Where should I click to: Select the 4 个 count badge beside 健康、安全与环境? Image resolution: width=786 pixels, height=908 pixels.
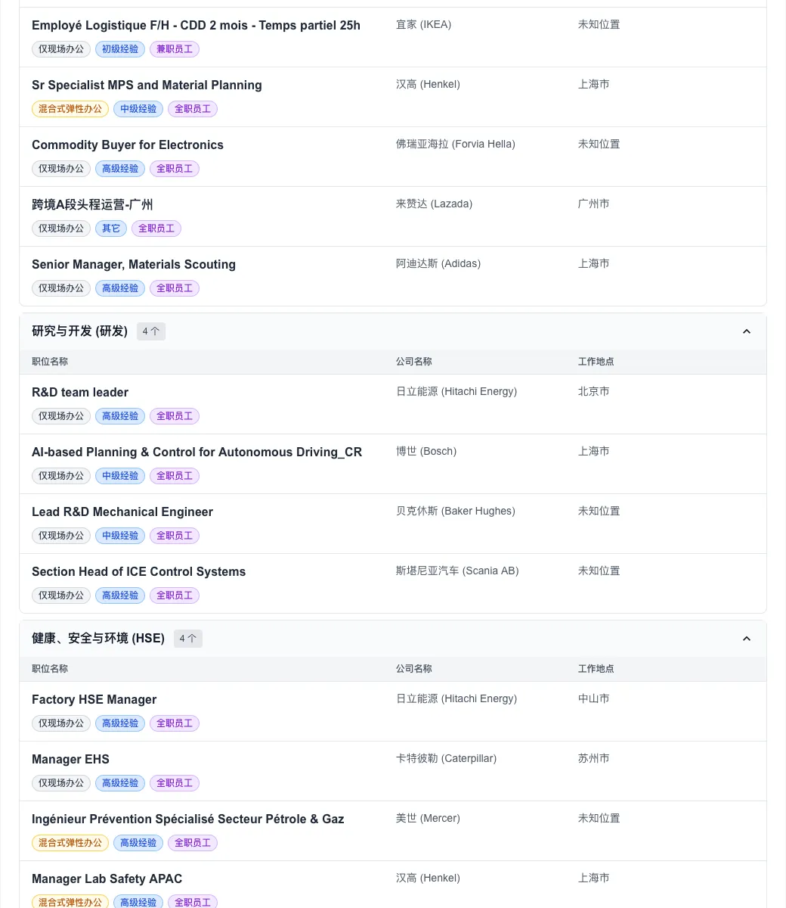[188, 639]
